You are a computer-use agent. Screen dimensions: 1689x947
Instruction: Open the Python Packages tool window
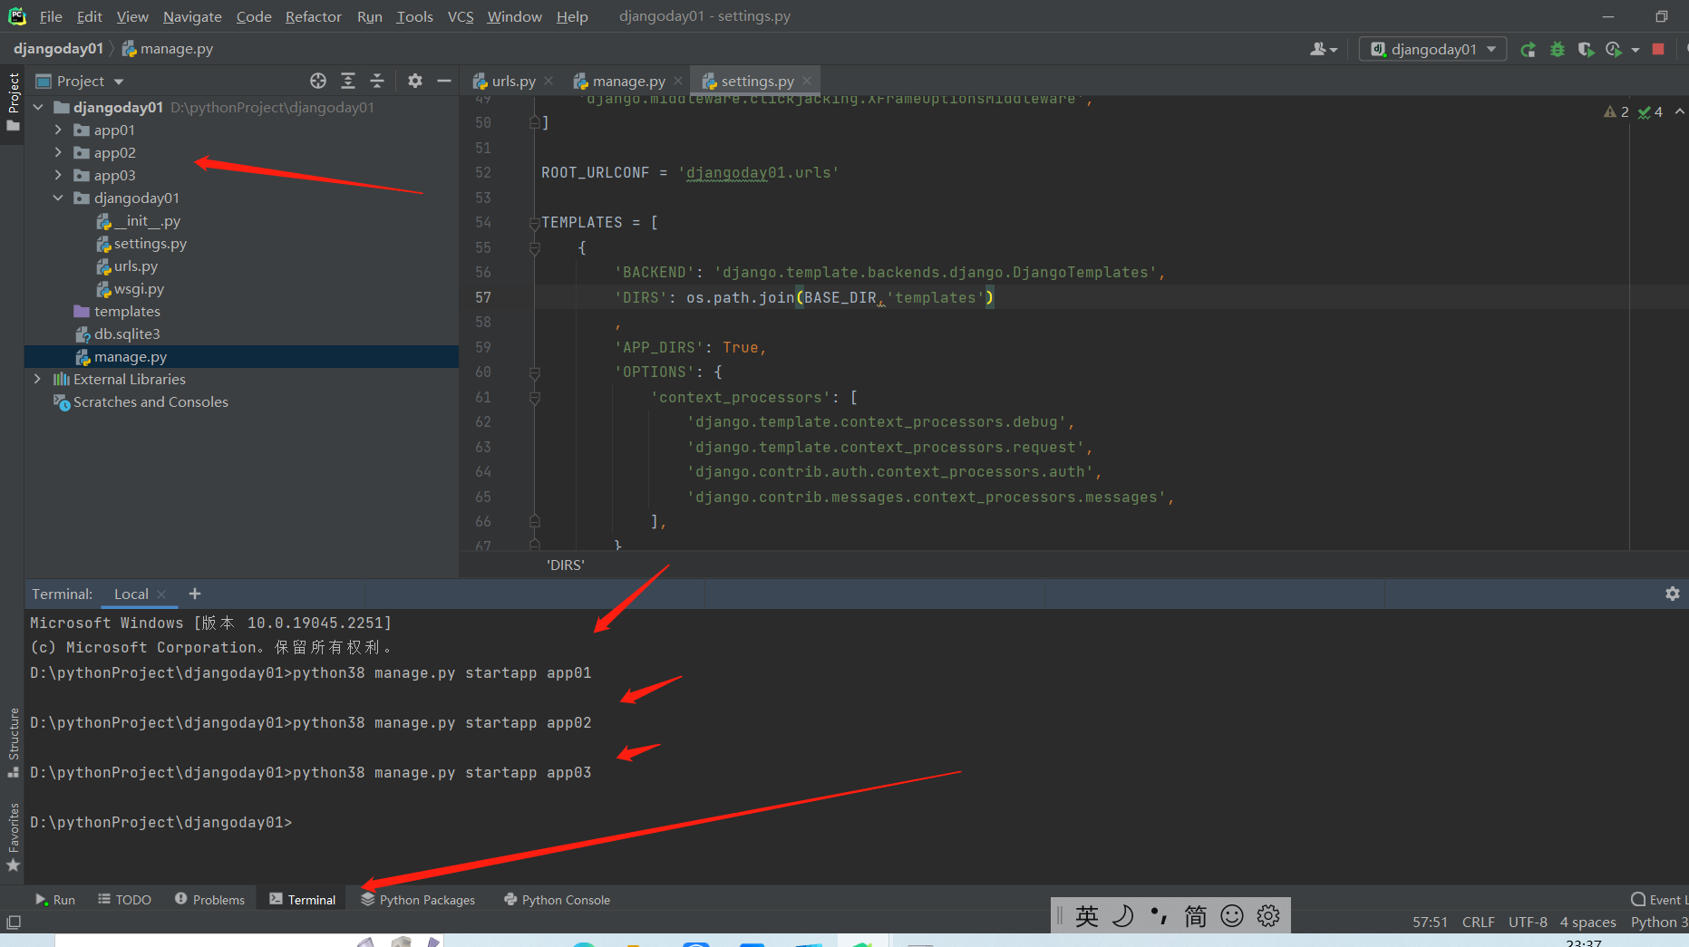click(x=418, y=900)
